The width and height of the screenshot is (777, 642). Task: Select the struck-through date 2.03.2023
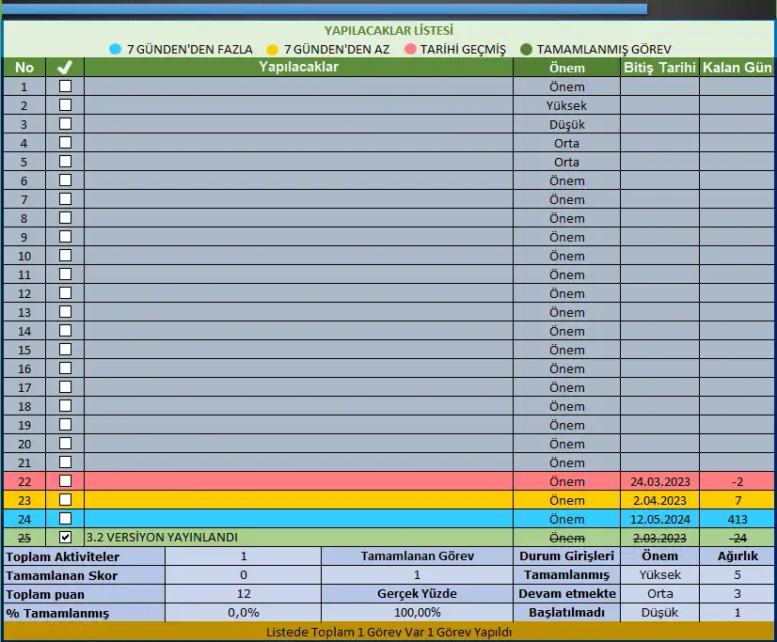click(x=659, y=538)
